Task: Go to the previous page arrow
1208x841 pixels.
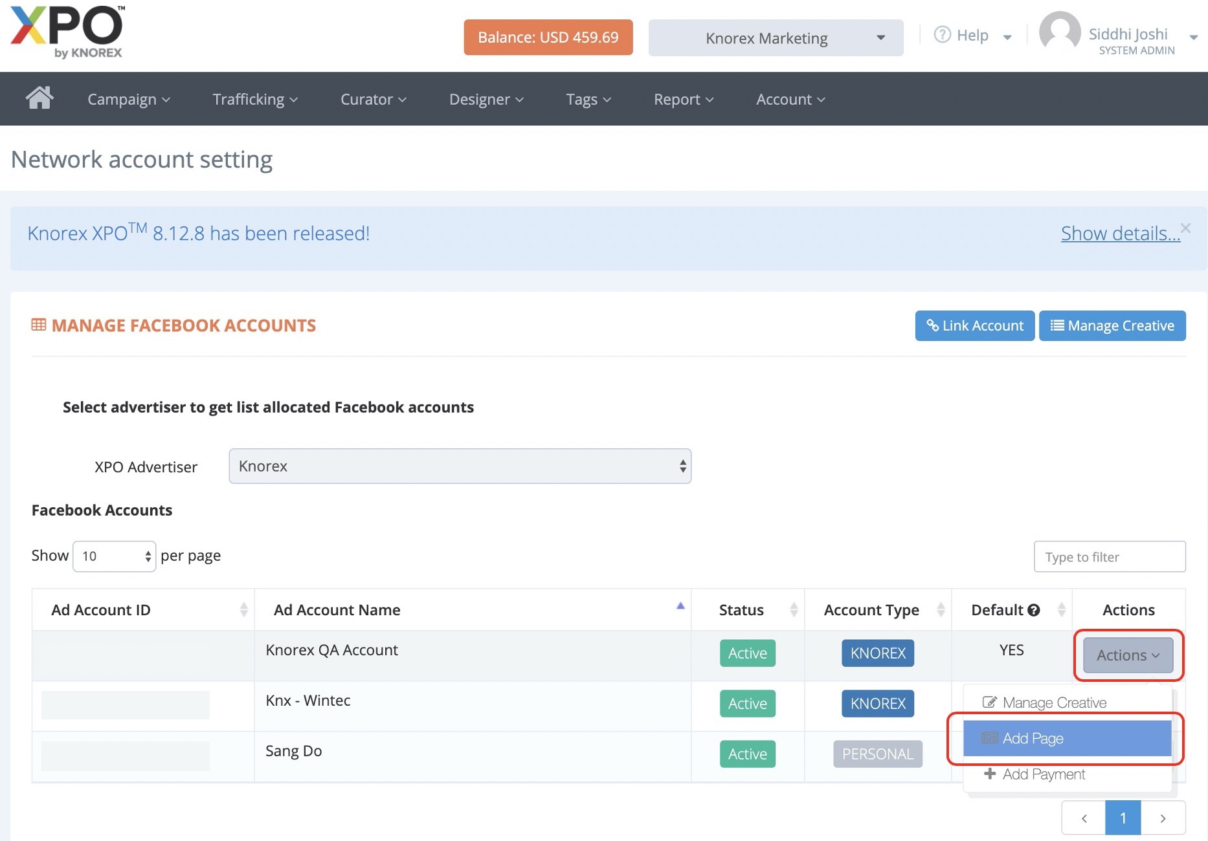Action: (x=1084, y=818)
